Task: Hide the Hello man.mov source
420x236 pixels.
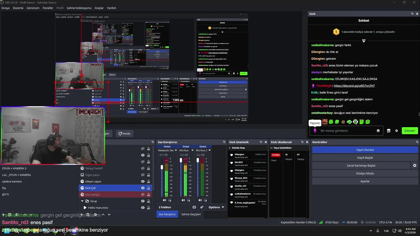Action: [143, 207]
